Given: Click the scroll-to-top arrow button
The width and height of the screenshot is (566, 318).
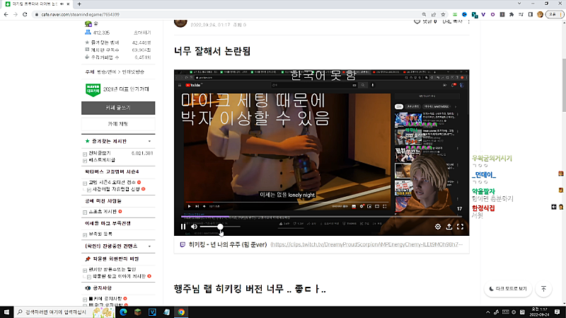Looking at the screenshot, I should point(543,289).
